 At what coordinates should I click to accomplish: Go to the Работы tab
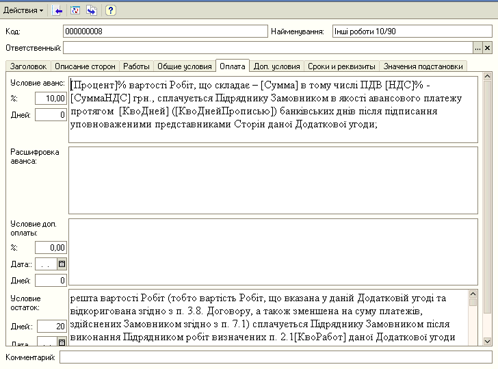click(136, 66)
